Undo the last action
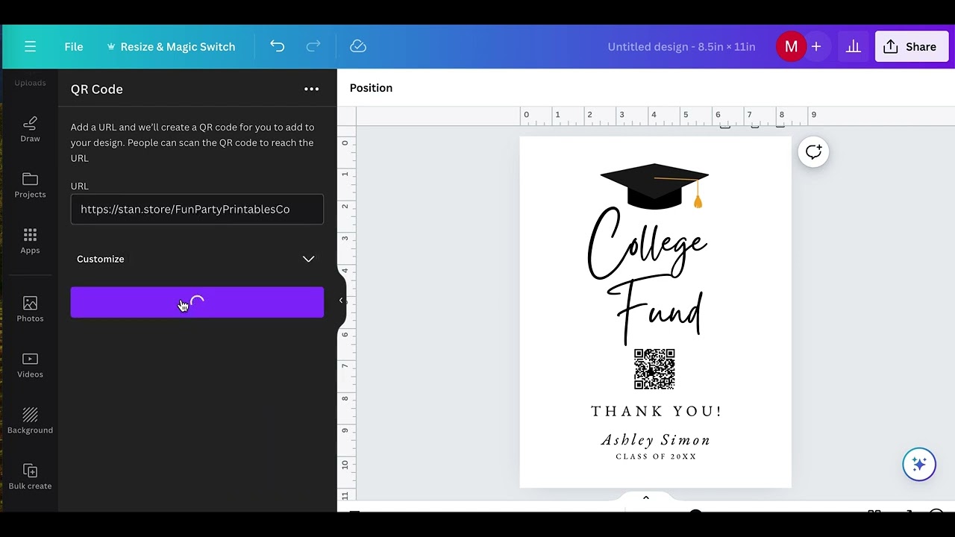 (x=278, y=46)
